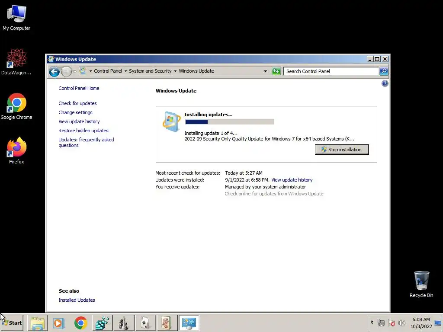This screenshot has height=332, width=443.
Task: Click the Control Panel address bar icon
Action: pos(83,71)
